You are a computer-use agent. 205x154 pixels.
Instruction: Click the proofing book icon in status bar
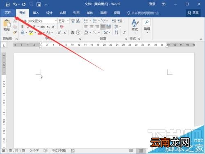(46, 151)
